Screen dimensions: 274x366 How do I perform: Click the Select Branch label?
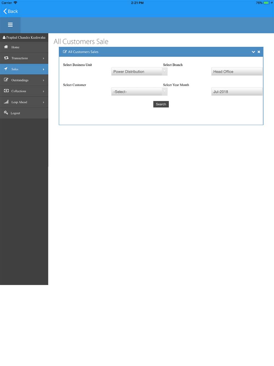[173, 65]
